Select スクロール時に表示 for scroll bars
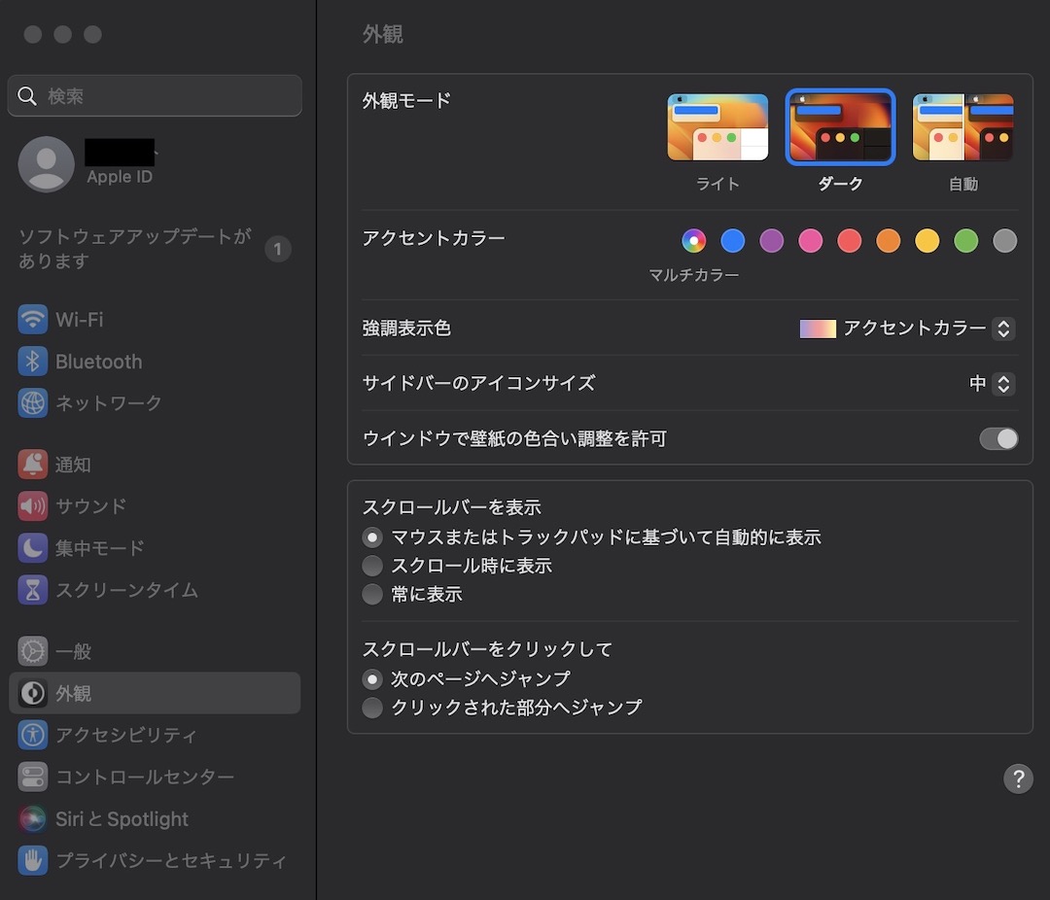This screenshot has width=1050, height=900. coord(372,565)
